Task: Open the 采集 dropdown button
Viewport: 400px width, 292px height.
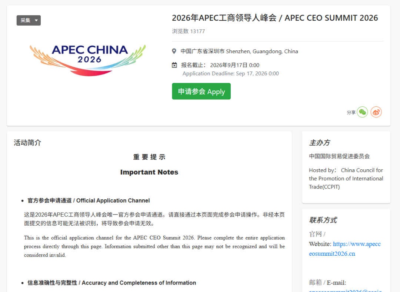Action: click(29, 20)
